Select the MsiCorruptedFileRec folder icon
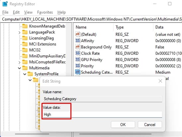182x137 pixels. 25,62
